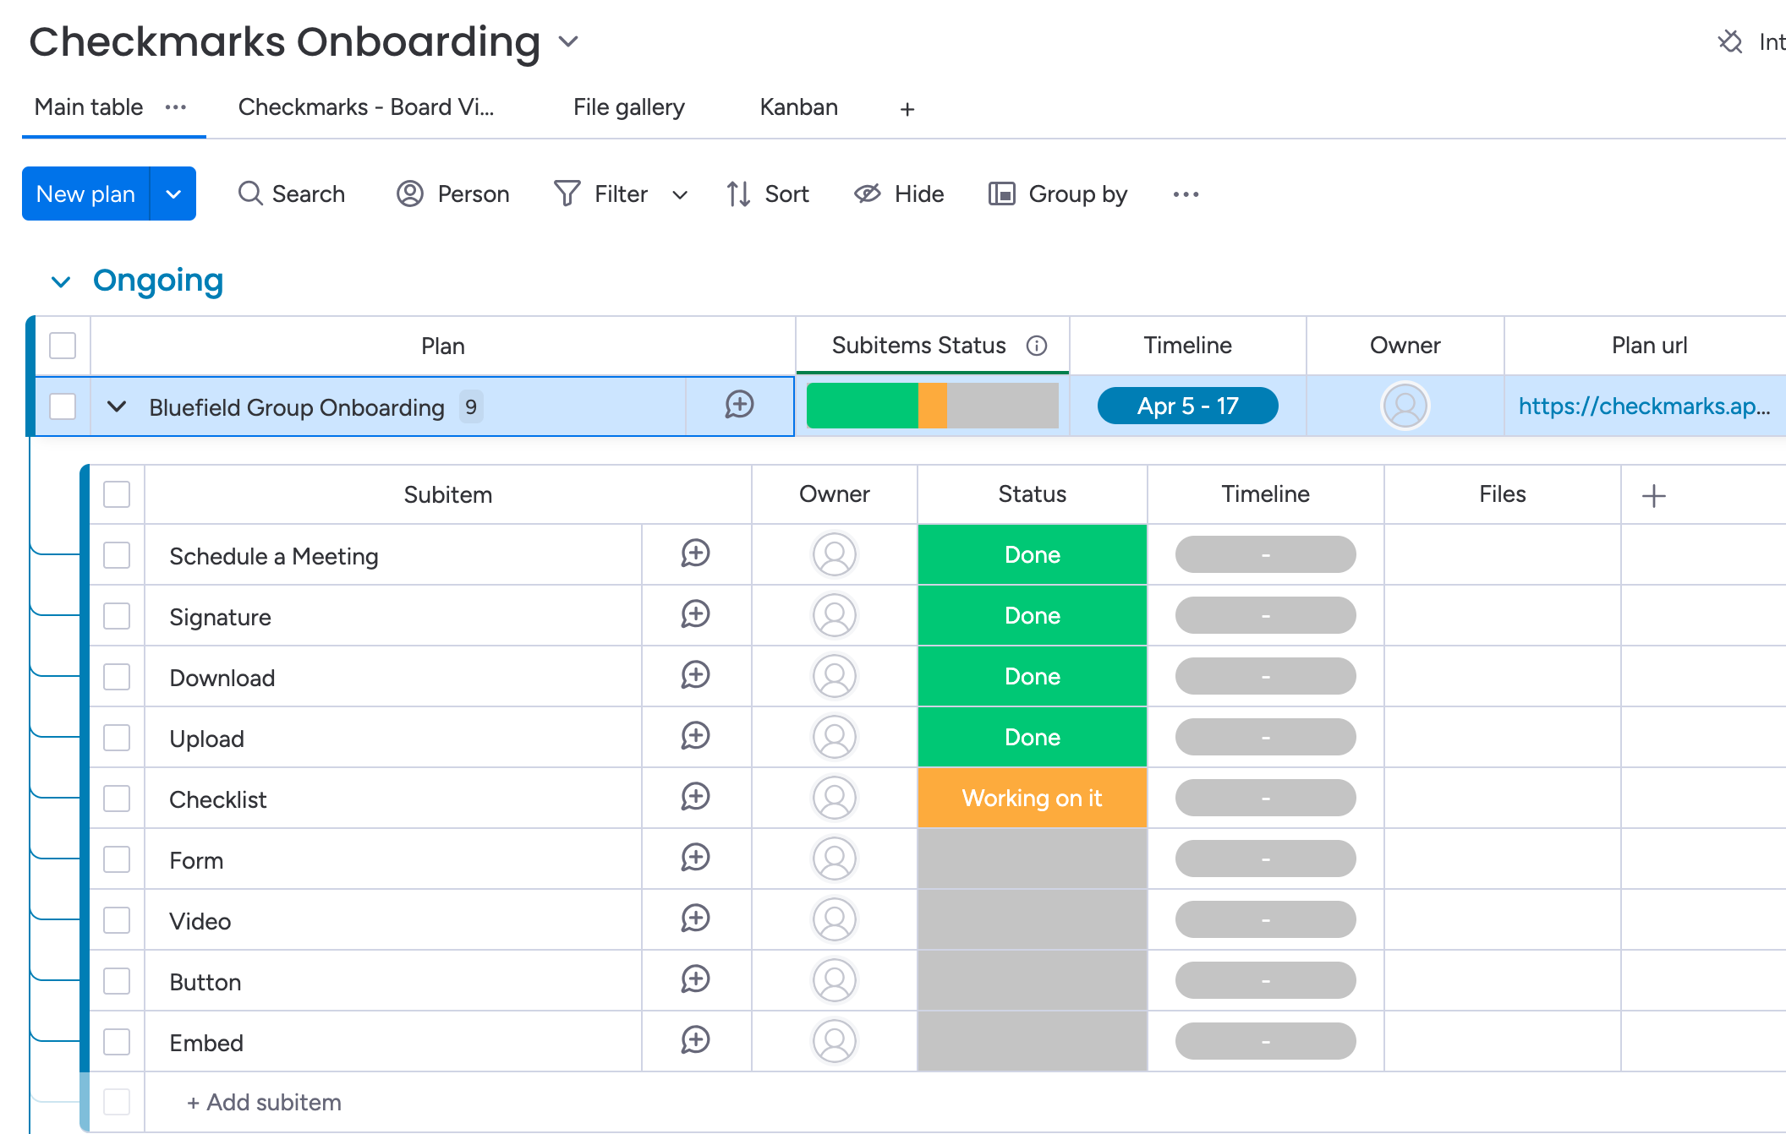Click subitem count badge 9
Viewport: 1786px width, 1134px height.
[x=471, y=406]
